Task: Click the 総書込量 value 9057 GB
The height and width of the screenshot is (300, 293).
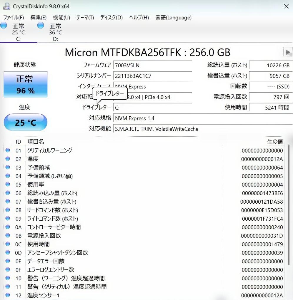Action: (271, 76)
